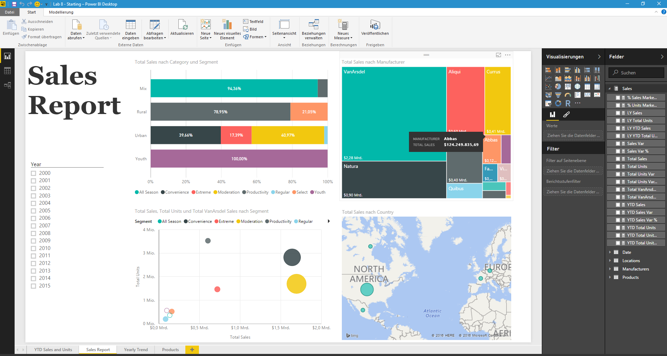
Task: Check year 2006 in Year slicer
Action: click(x=33, y=218)
